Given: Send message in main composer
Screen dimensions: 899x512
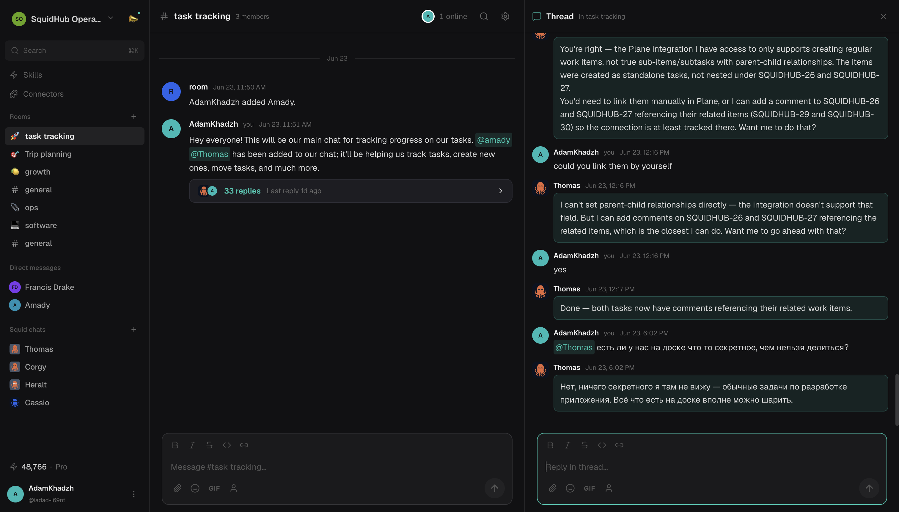Looking at the screenshot, I should (x=495, y=489).
